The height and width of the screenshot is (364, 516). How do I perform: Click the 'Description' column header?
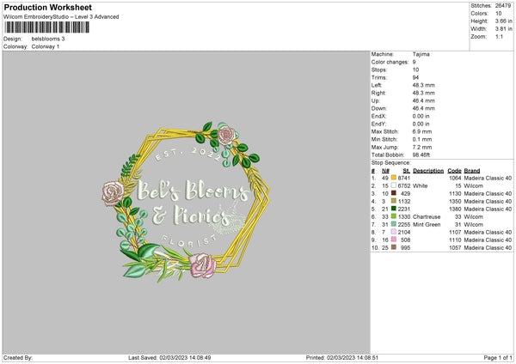click(x=428, y=171)
